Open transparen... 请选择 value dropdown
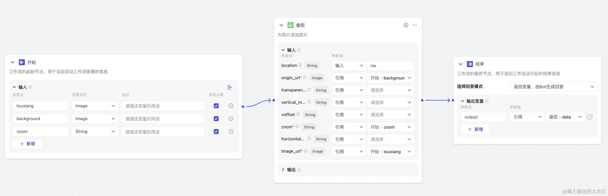 click(x=390, y=90)
